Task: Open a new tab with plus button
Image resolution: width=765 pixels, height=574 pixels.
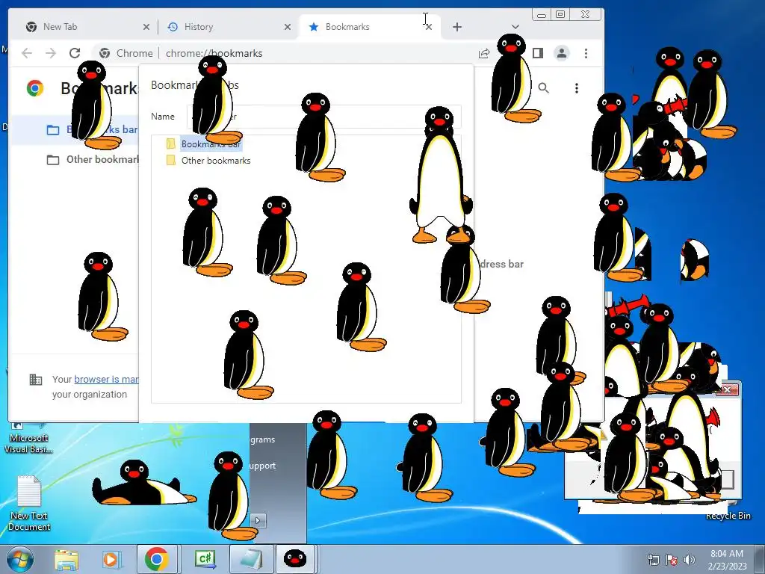Action: pyautogui.click(x=456, y=27)
